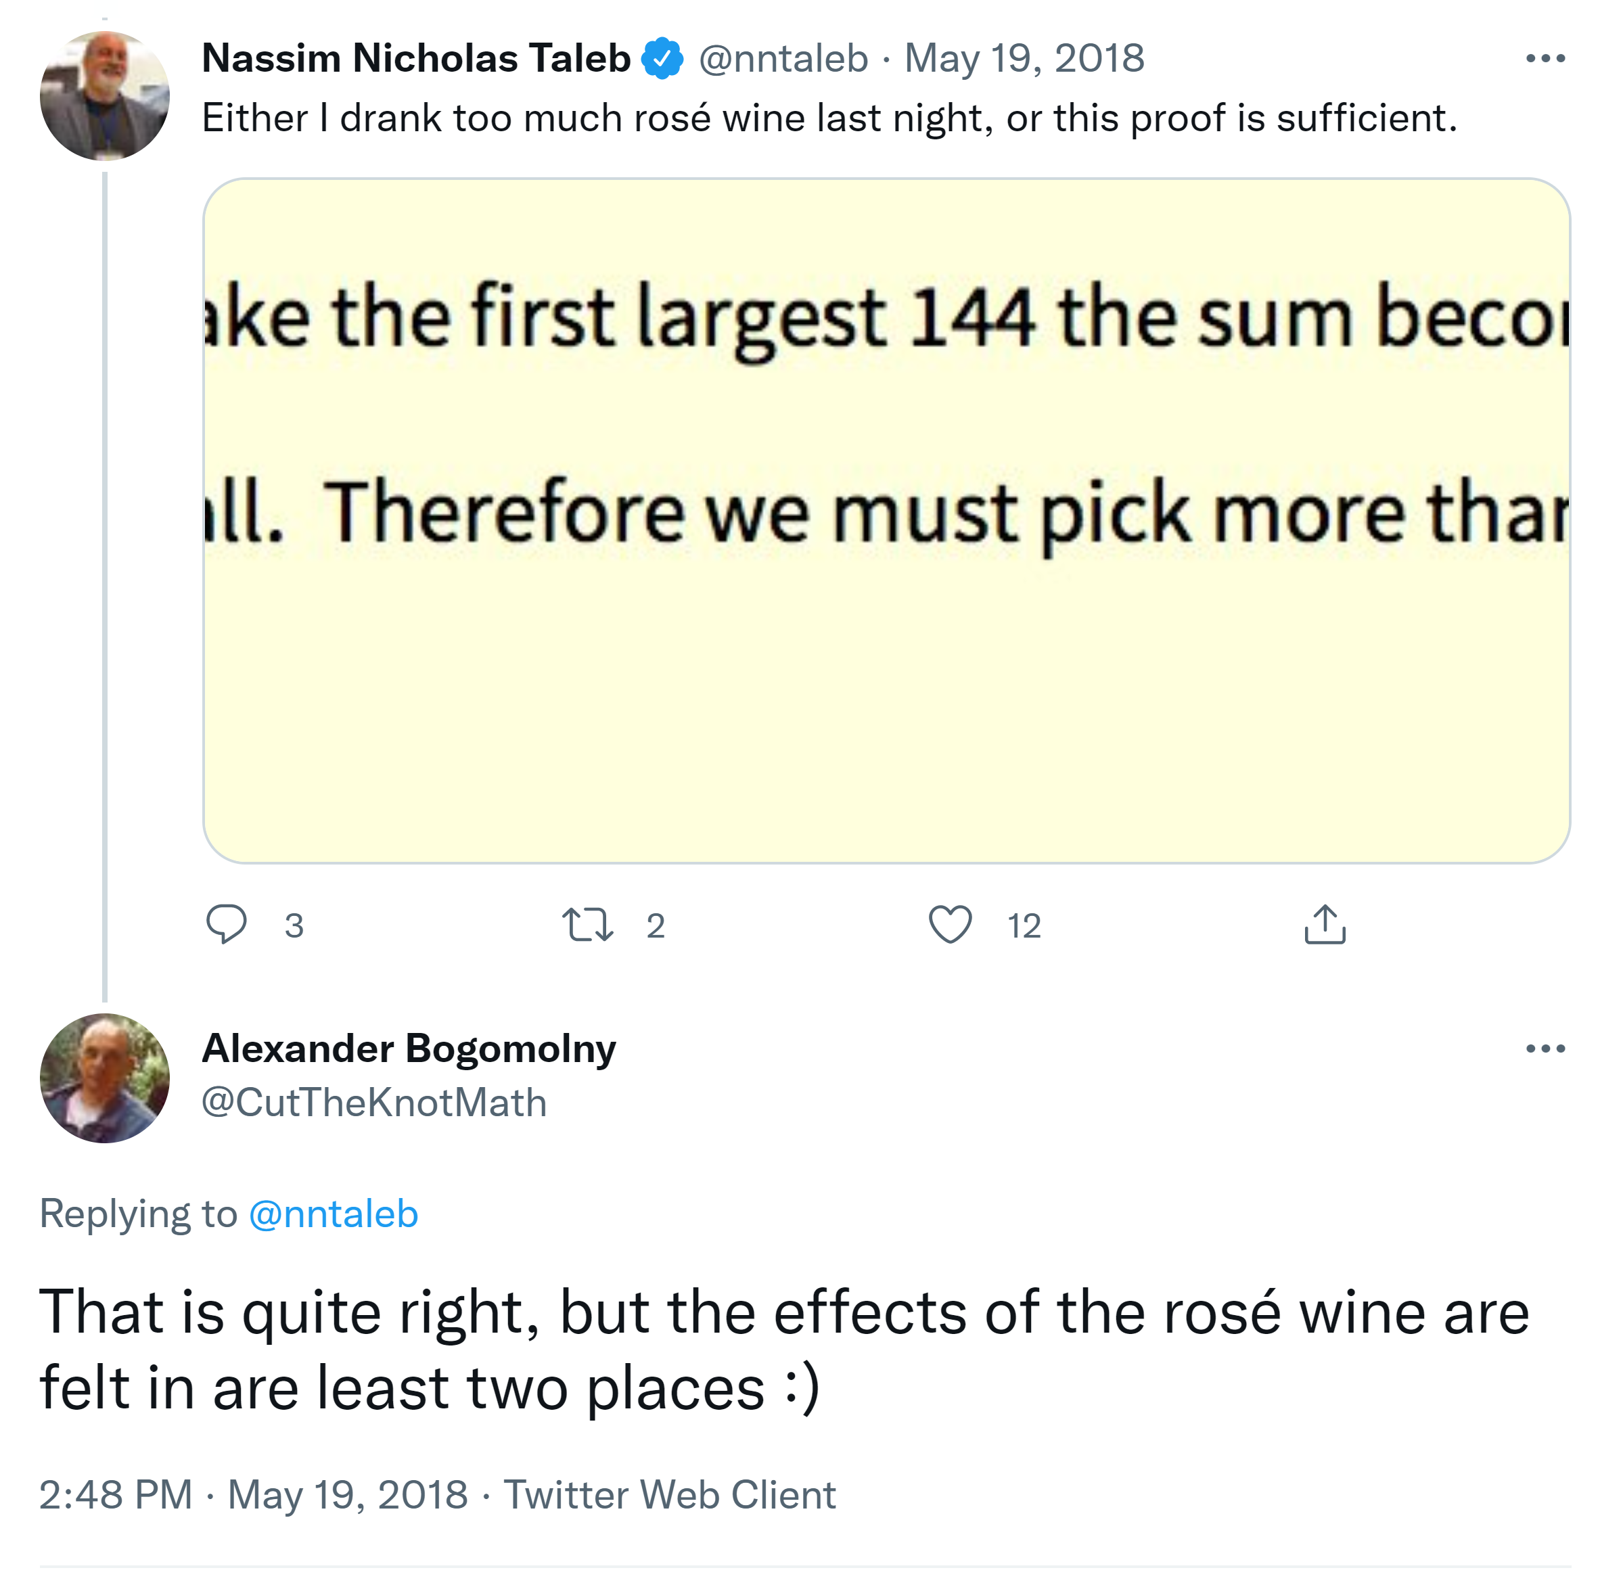
Task: Open the yellow proof image attachment
Action: 886,520
